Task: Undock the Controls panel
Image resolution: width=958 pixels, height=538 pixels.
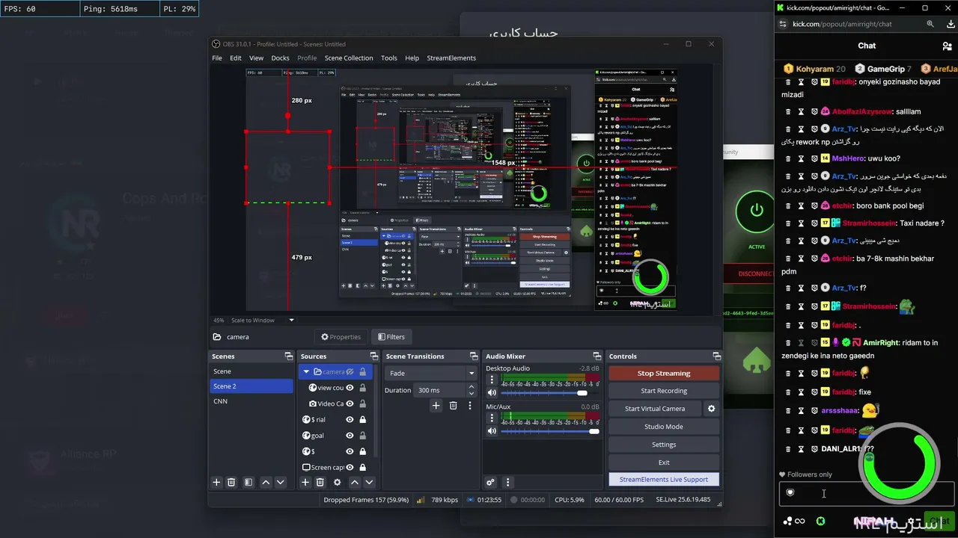Action: click(716, 356)
